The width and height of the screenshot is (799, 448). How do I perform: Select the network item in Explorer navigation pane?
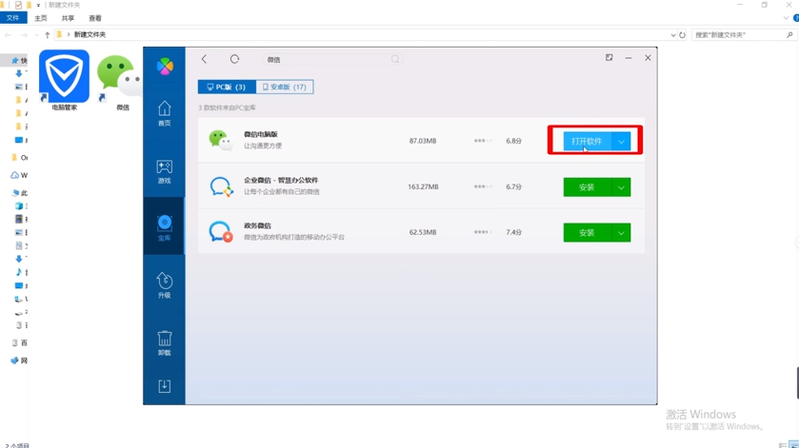coord(18,360)
